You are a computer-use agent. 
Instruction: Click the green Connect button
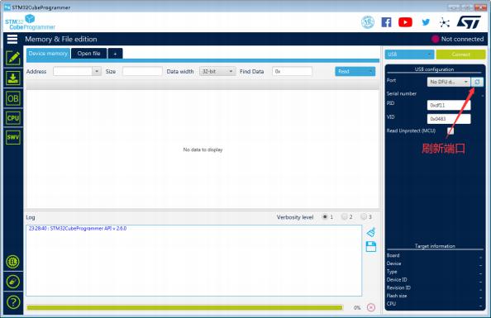[460, 55]
